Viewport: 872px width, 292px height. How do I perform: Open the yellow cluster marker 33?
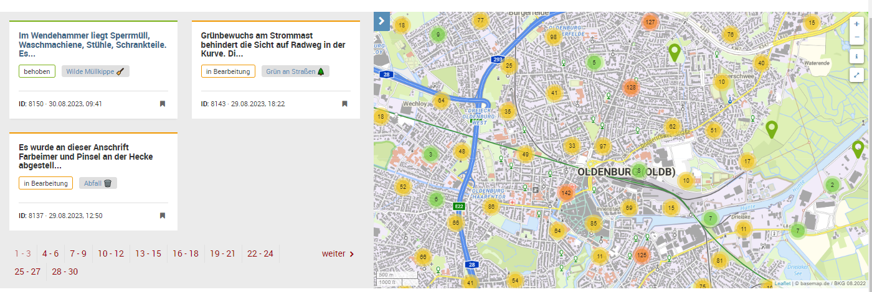click(x=572, y=146)
